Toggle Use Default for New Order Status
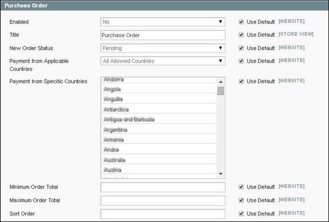Screen dimensions: 329x222 point(241,48)
